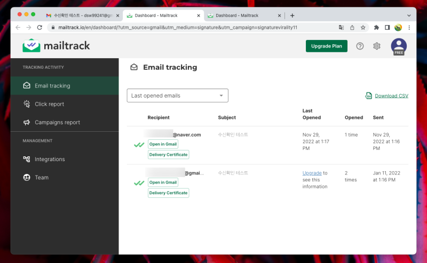The height and width of the screenshot is (263, 427).
Task: Click the Integrations sidebar icon
Action: coord(27,159)
